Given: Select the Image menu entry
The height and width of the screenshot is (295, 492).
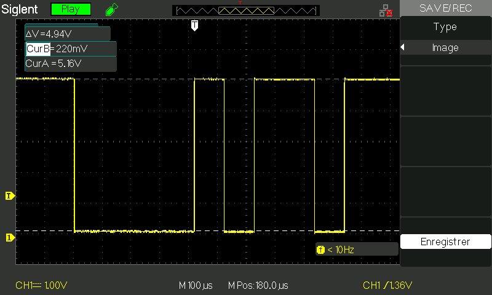Looking at the screenshot, I should click(445, 48).
